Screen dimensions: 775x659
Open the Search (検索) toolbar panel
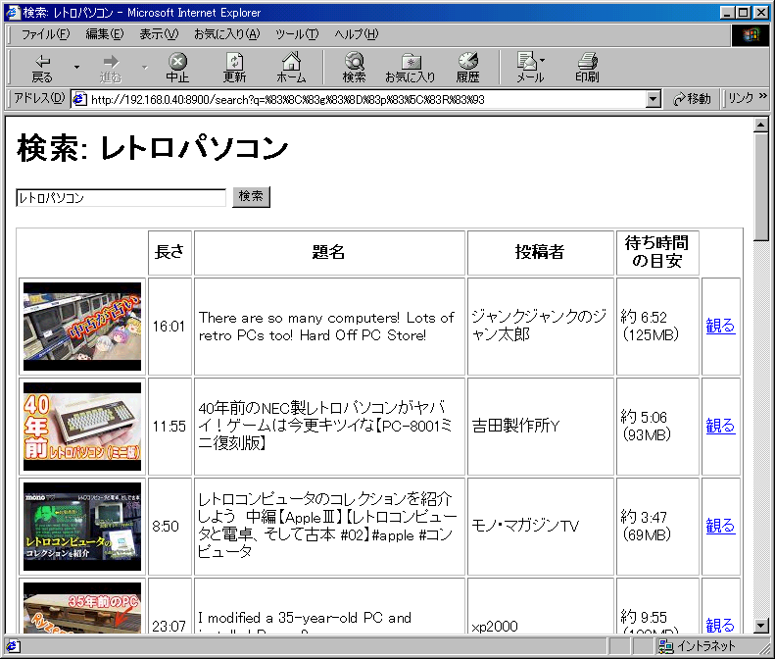[354, 68]
